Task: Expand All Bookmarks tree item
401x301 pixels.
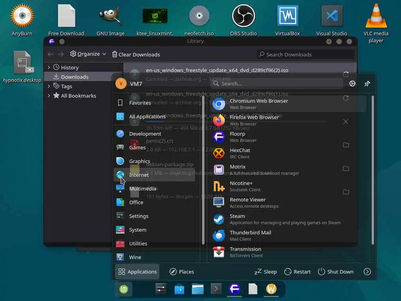Action: (x=49, y=96)
